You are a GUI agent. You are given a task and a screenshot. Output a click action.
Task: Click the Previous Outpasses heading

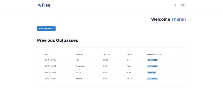[58, 40]
